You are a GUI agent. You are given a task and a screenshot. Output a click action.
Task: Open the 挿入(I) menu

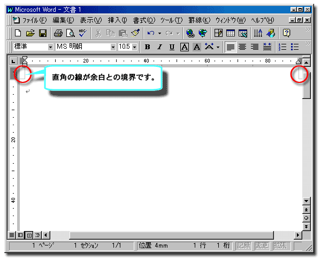coord(117,20)
